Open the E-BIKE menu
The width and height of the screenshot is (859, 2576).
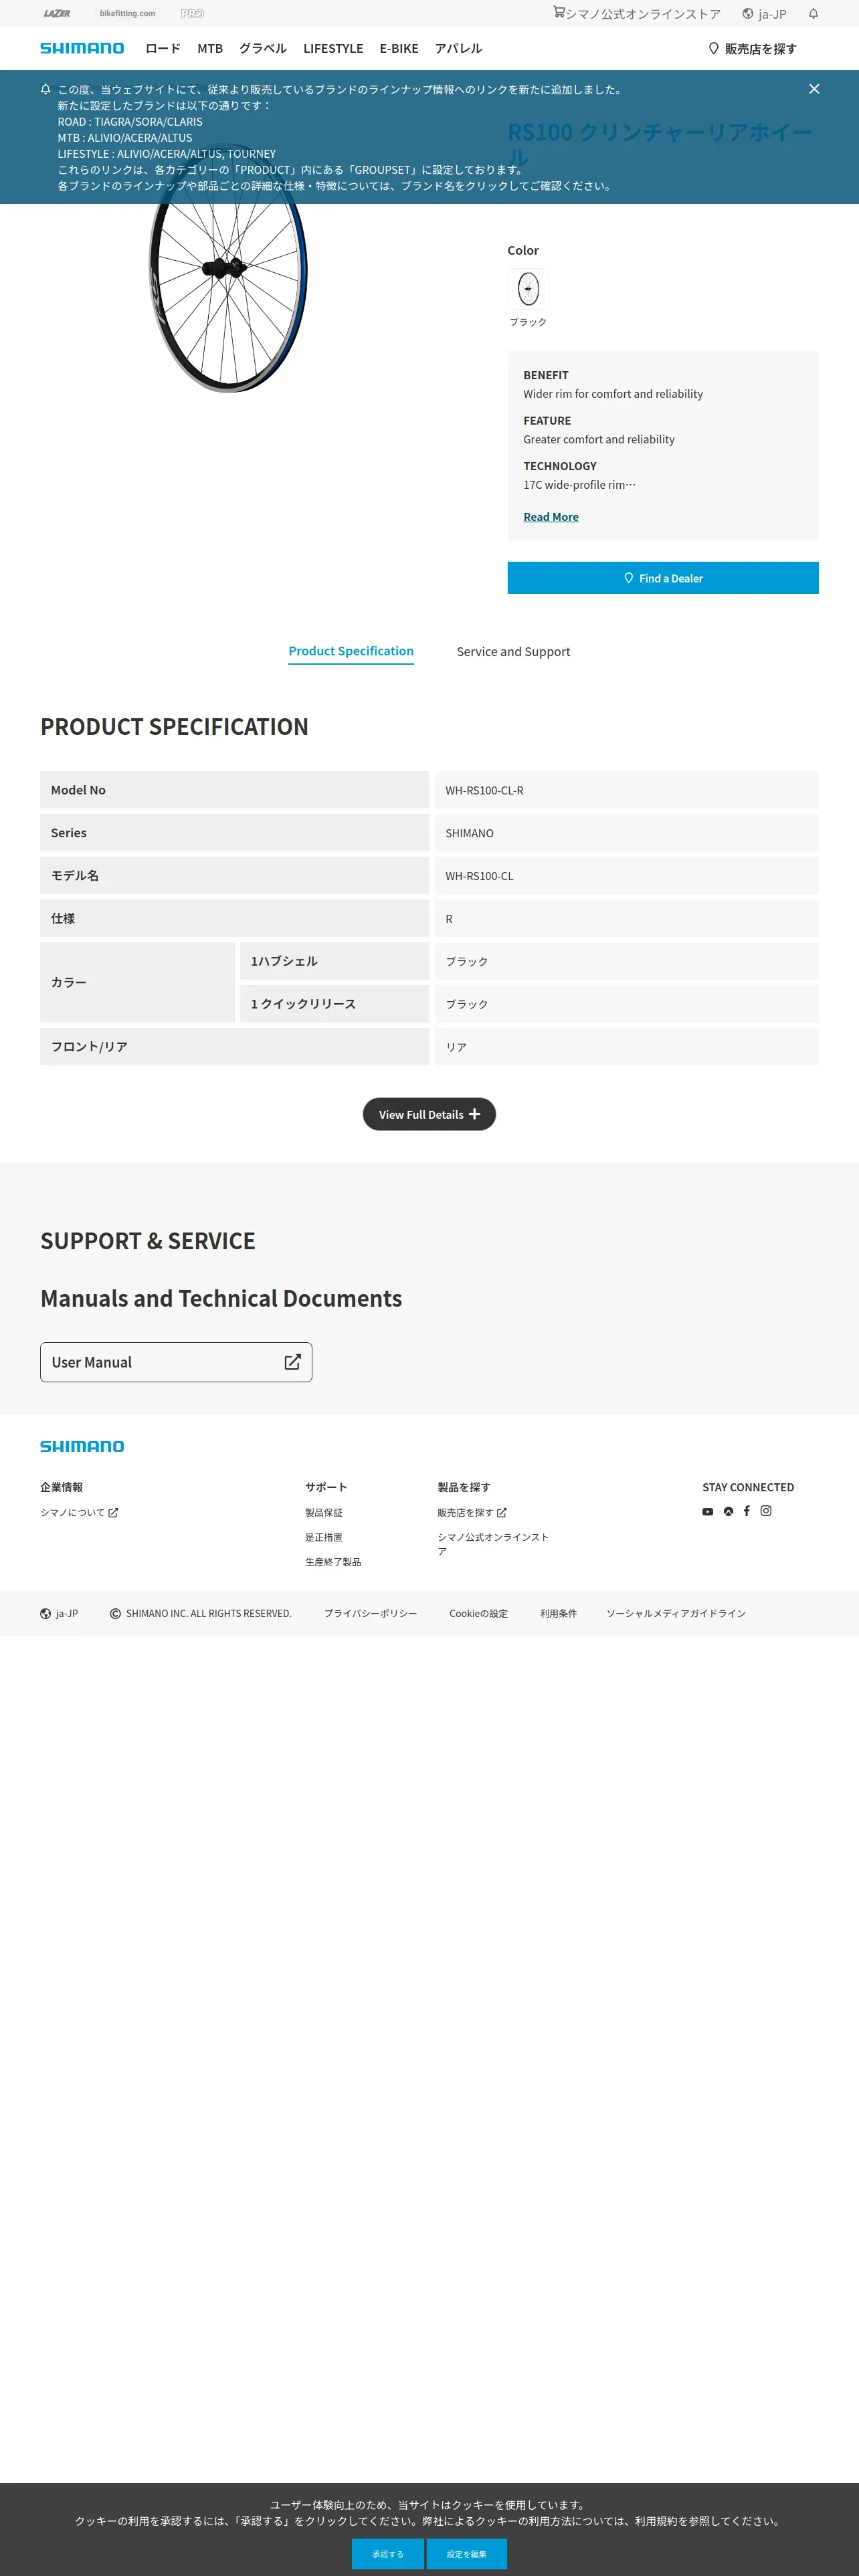[399, 48]
